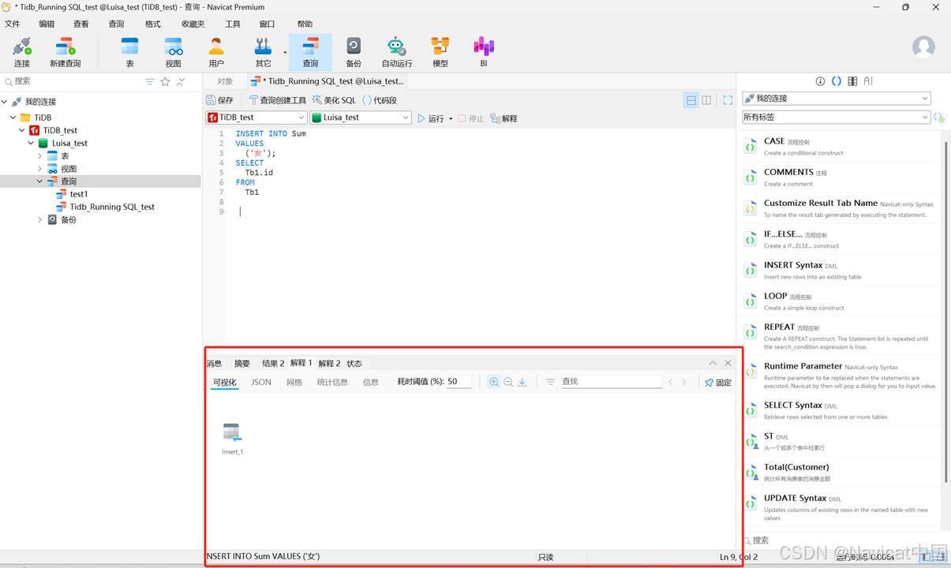Select the code snippets parentheses icon in right panel
This screenshot has height=568, width=951.
tap(837, 81)
